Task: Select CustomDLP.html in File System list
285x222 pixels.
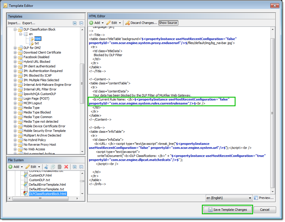Action: click(40, 175)
